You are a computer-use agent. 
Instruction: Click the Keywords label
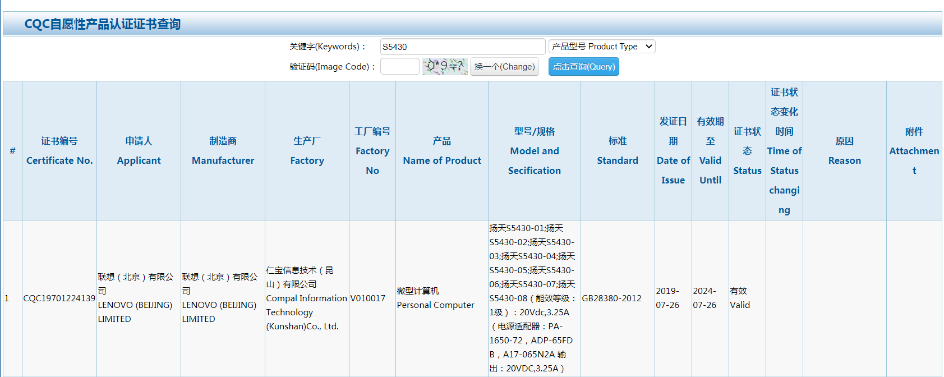click(328, 47)
